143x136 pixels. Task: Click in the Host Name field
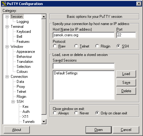[84, 35]
